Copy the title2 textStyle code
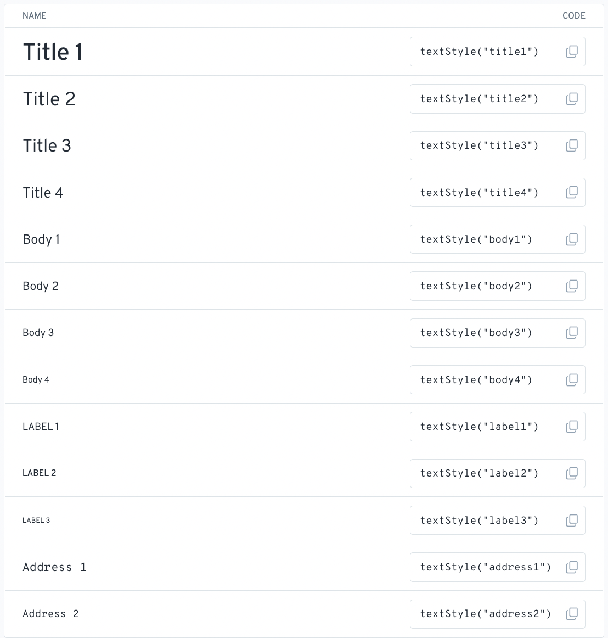608x638 pixels. [x=572, y=99]
